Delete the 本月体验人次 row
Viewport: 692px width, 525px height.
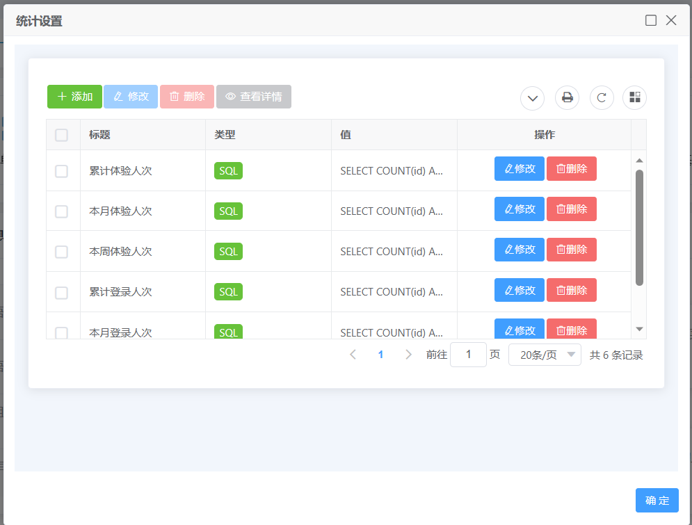coord(571,209)
